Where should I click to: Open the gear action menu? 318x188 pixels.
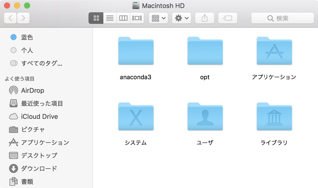182,18
